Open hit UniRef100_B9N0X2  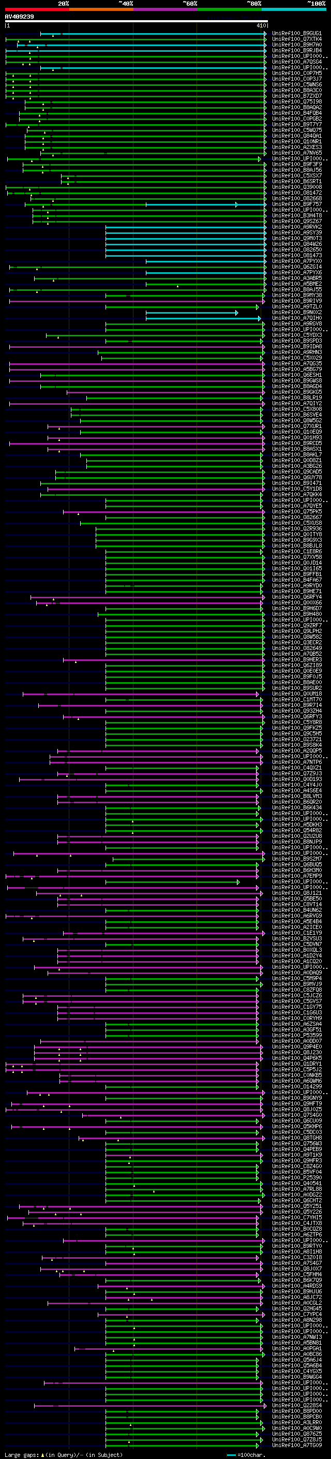pos(296,312)
